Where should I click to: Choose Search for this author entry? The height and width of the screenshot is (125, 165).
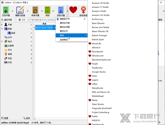[x=71, y=23]
